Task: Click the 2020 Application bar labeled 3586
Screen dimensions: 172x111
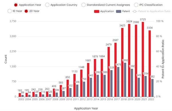Action: pos(136,61)
